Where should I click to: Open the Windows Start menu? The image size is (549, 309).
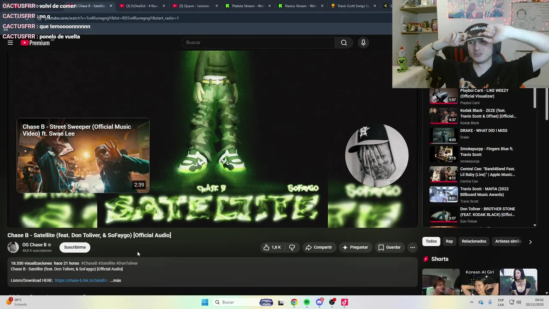pyautogui.click(x=205, y=302)
